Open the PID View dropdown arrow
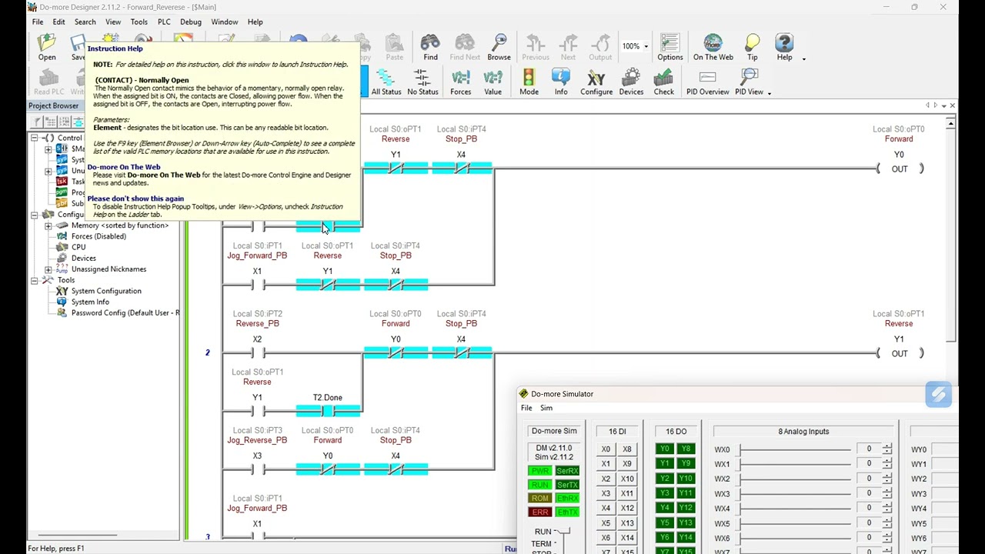 (769, 93)
